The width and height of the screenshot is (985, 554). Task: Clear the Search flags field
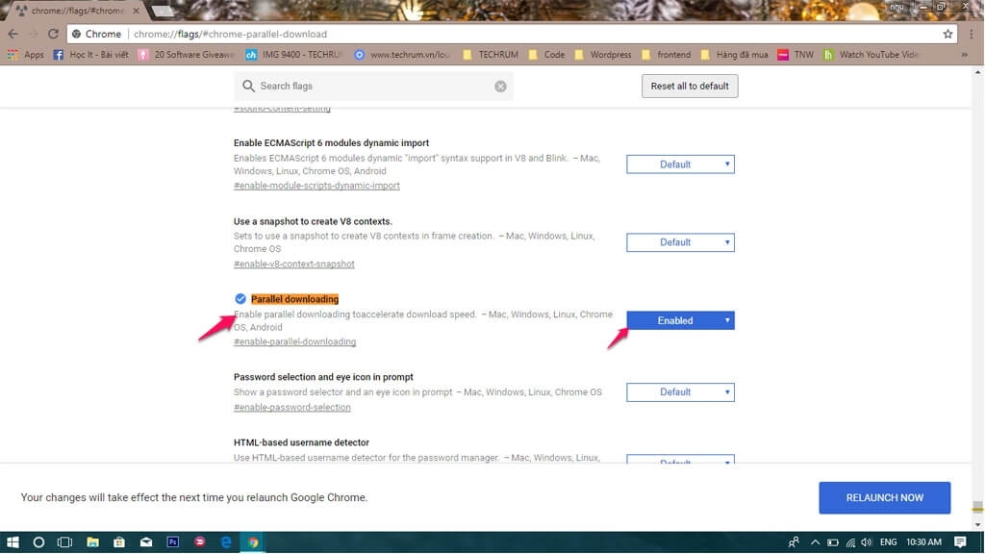click(x=500, y=86)
